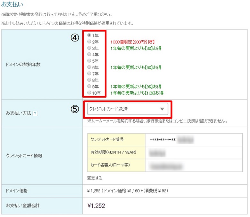Image resolution: width=250 pixels, height=217 pixels.
Task: Choose the 2年 contract period option
Action: (x=89, y=42)
